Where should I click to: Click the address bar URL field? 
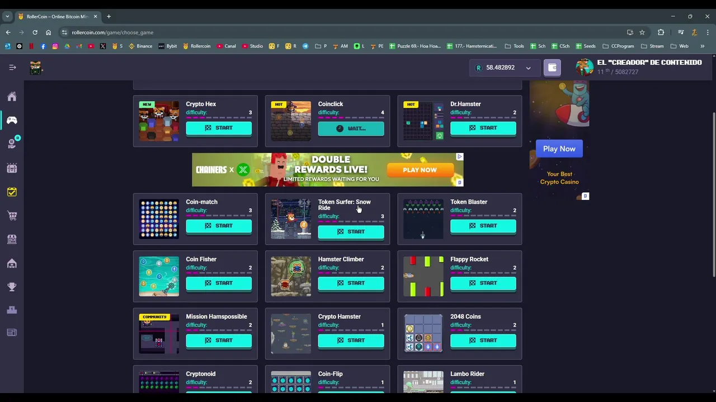pos(347,32)
